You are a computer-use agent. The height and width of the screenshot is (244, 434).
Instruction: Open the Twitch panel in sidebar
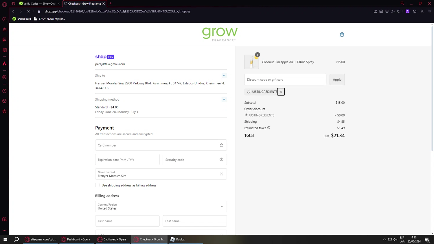tap(4, 40)
